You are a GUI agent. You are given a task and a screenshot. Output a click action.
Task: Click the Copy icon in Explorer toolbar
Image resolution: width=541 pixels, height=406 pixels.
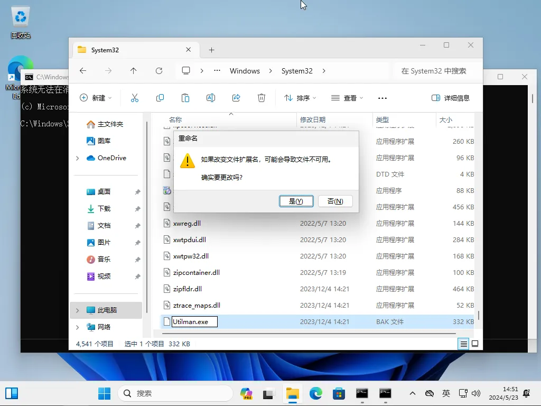(160, 98)
